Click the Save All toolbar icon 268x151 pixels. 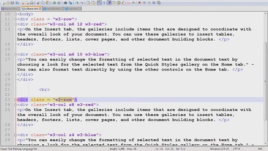click(17, 3)
